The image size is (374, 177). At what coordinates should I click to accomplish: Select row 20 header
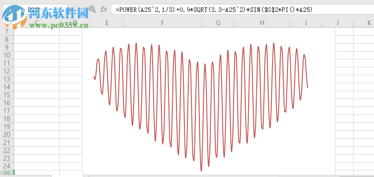click(7, 135)
